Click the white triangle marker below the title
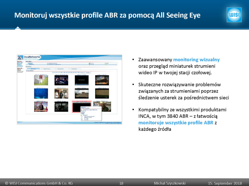Screen dimensions: 249x186 click(18, 28)
